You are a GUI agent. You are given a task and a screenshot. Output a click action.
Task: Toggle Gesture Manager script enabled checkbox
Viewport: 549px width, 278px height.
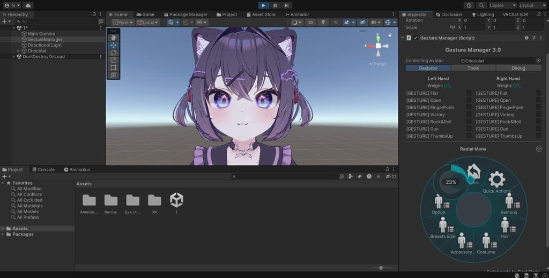coord(416,38)
